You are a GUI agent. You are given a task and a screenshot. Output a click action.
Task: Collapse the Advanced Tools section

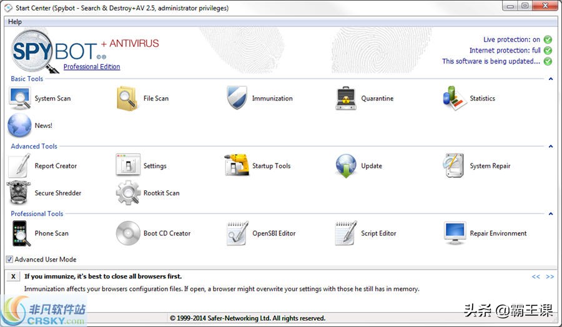tap(551, 146)
